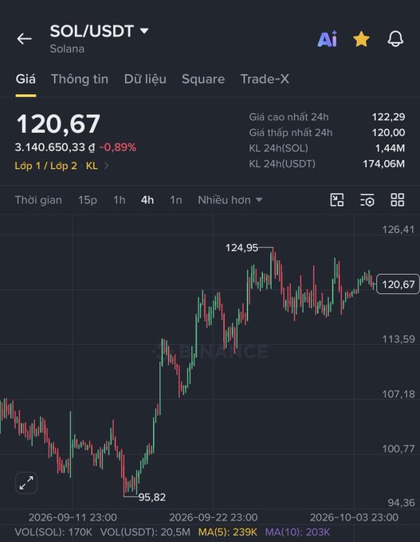Image resolution: width=420 pixels, height=542 pixels.
Task: Switch to the Thông tin tab
Action: coord(80,79)
